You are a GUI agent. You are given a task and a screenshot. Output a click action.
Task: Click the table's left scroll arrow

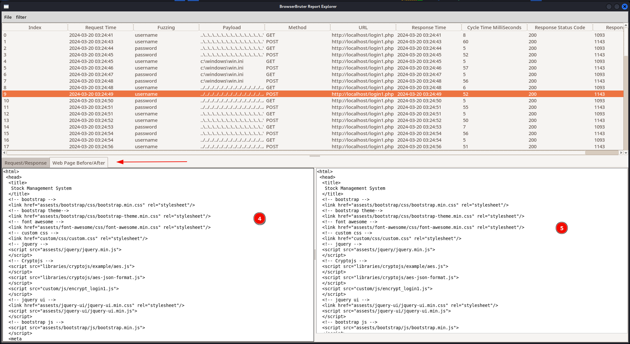(4, 153)
